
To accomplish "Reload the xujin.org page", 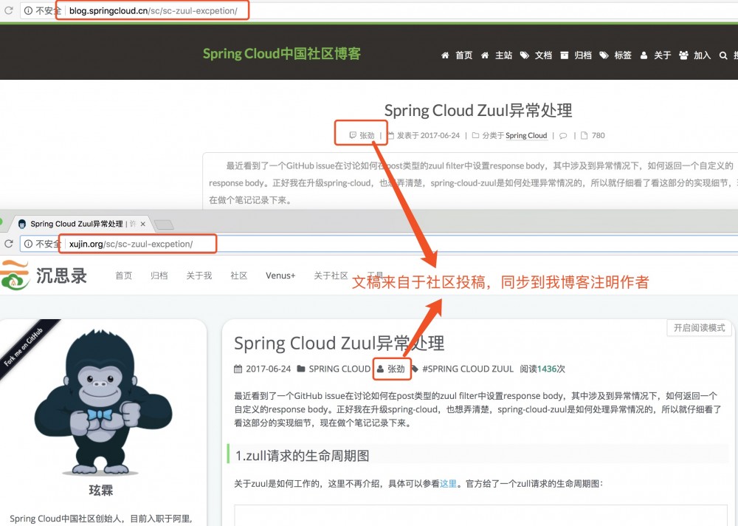I will coord(8,244).
